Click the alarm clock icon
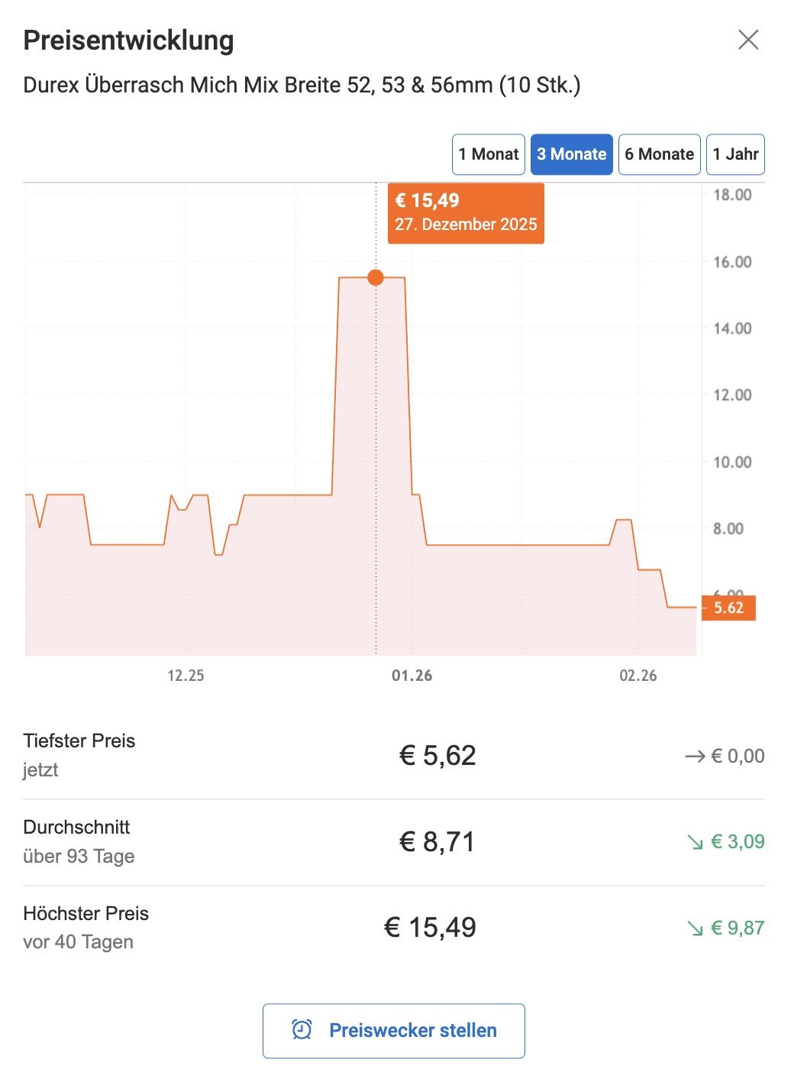791x1079 pixels. click(302, 1030)
